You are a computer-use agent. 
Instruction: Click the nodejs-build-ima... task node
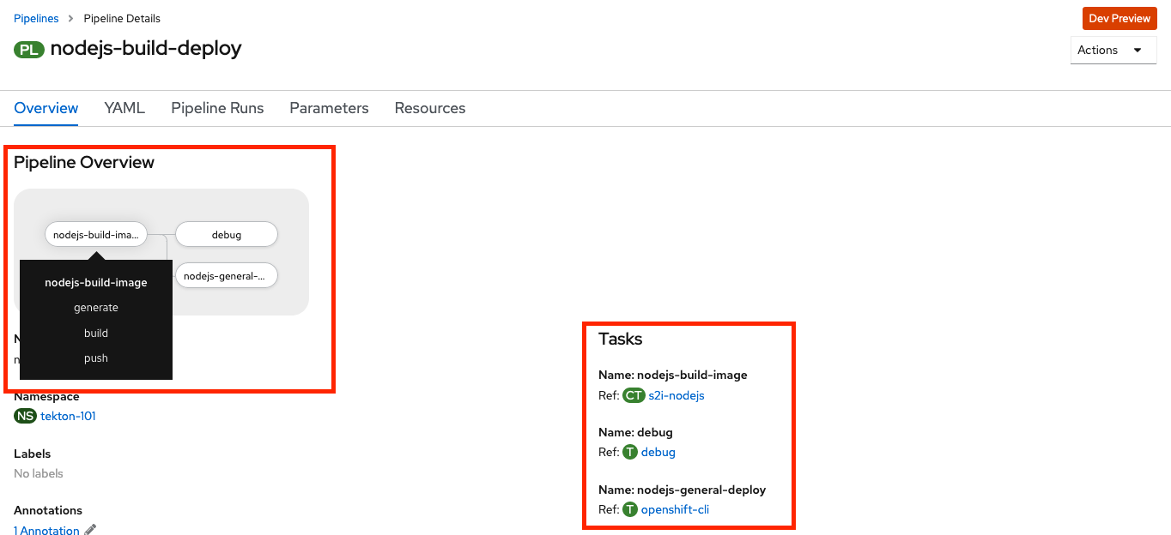(x=96, y=234)
